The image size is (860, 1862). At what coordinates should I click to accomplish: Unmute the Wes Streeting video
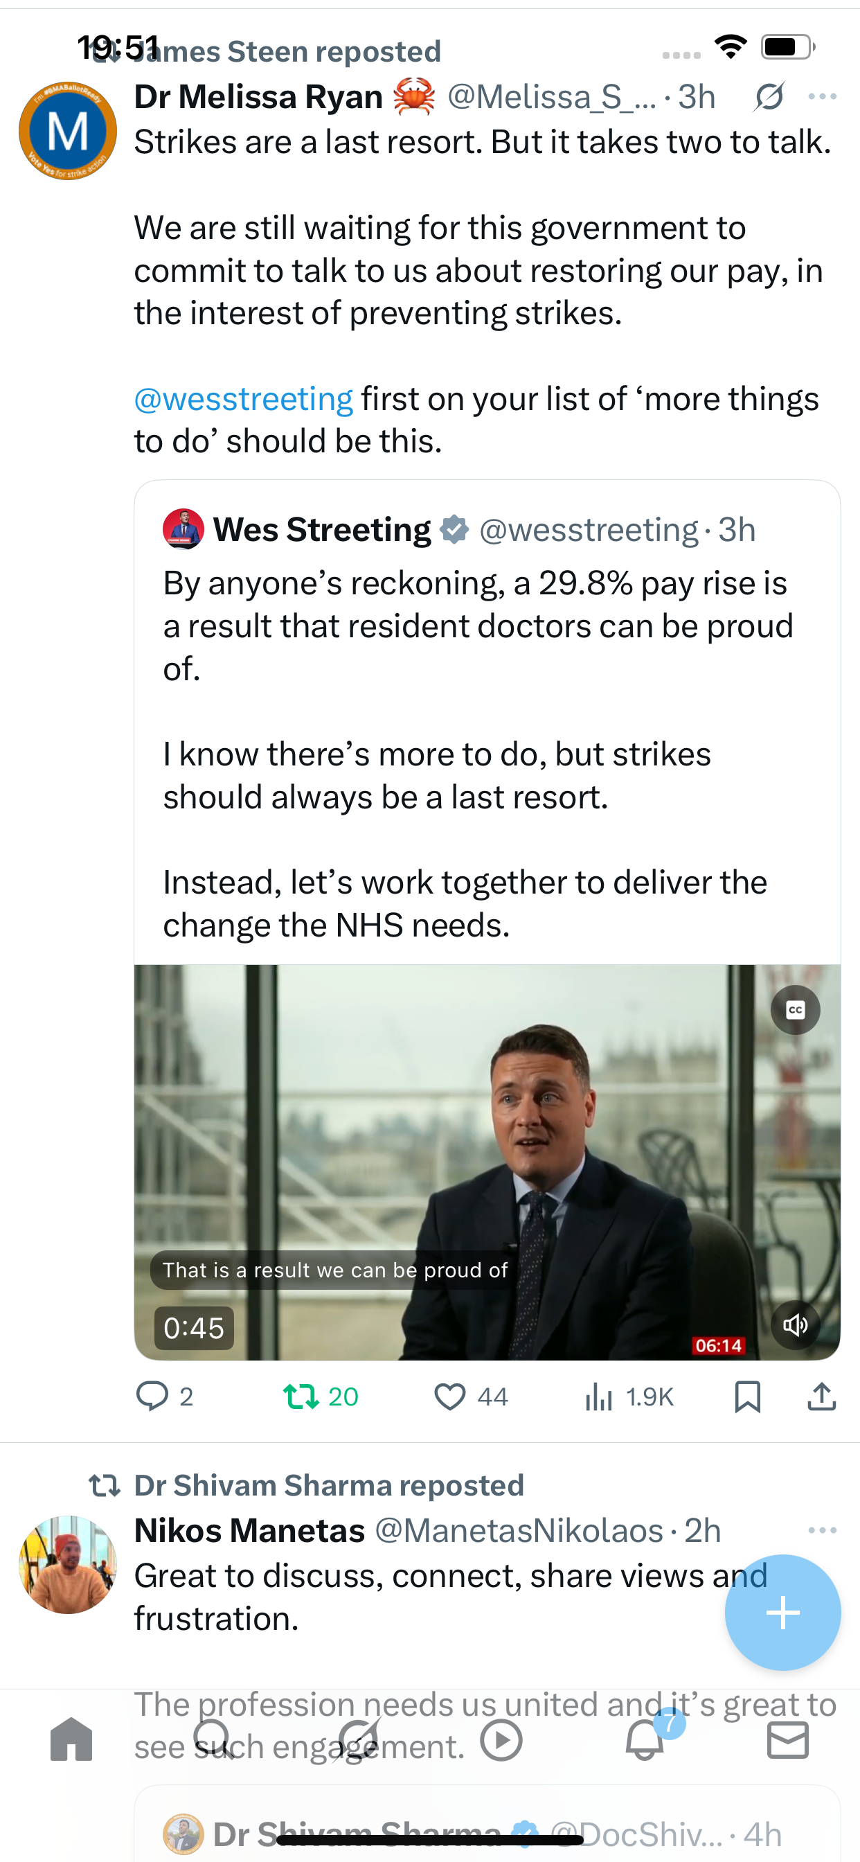pyautogui.click(x=795, y=1324)
